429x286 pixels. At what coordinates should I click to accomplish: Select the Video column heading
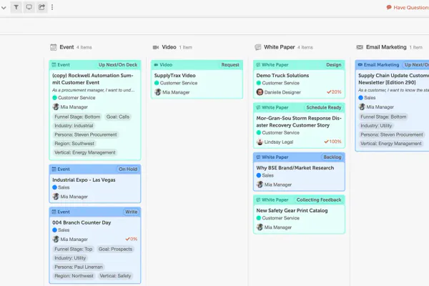click(169, 47)
